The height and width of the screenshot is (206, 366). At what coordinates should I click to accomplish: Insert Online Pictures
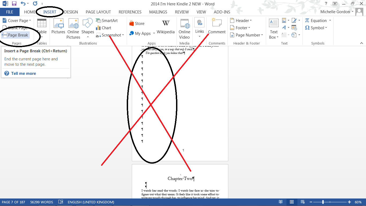pyautogui.click(x=73, y=29)
